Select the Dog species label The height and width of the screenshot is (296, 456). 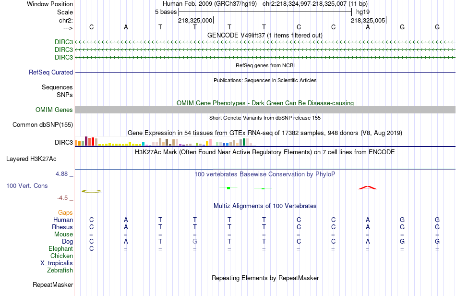pos(67,242)
